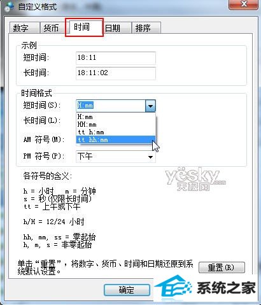Viewport: 261px width, 305px height.
Task: Select the 时间 tab
Action: click(x=84, y=27)
